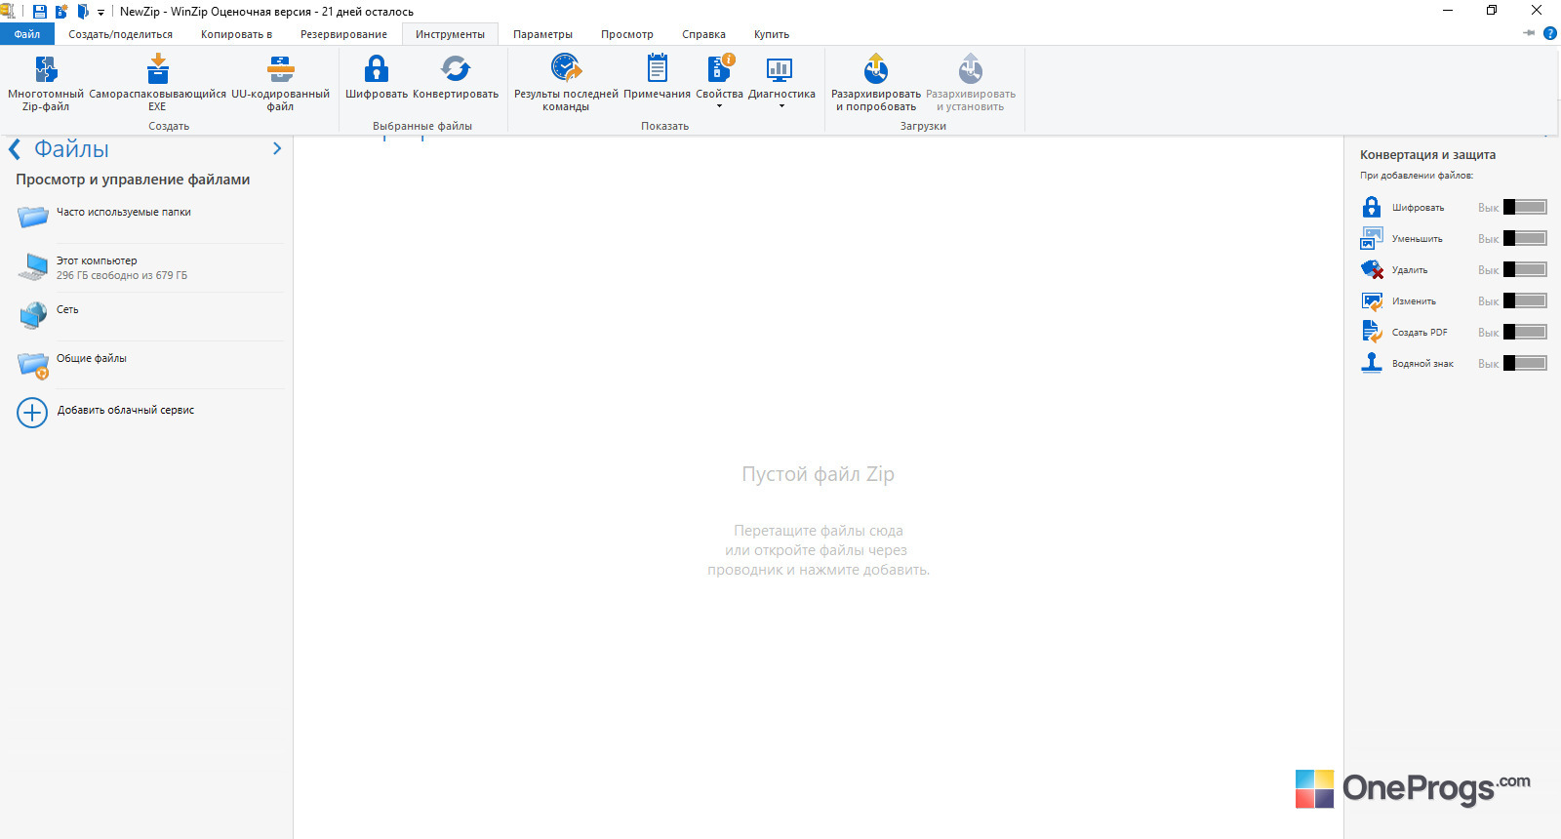Click Добавить облачный сервис
The height and width of the screenshot is (839, 1561).
[x=107, y=413]
